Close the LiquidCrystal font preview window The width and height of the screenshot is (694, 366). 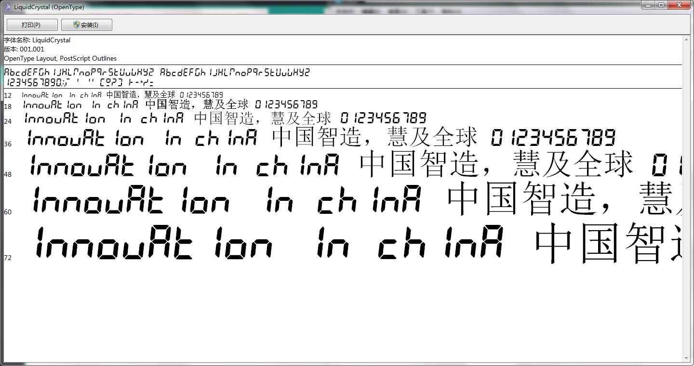click(679, 5)
